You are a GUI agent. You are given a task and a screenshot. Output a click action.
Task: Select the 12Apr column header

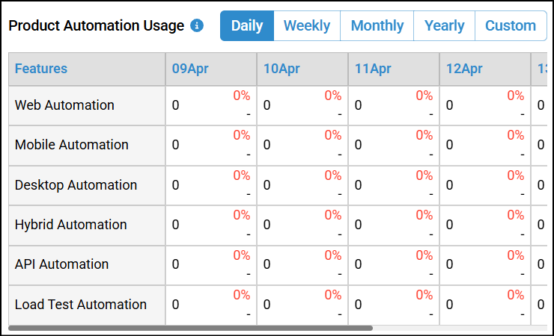click(x=464, y=69)
